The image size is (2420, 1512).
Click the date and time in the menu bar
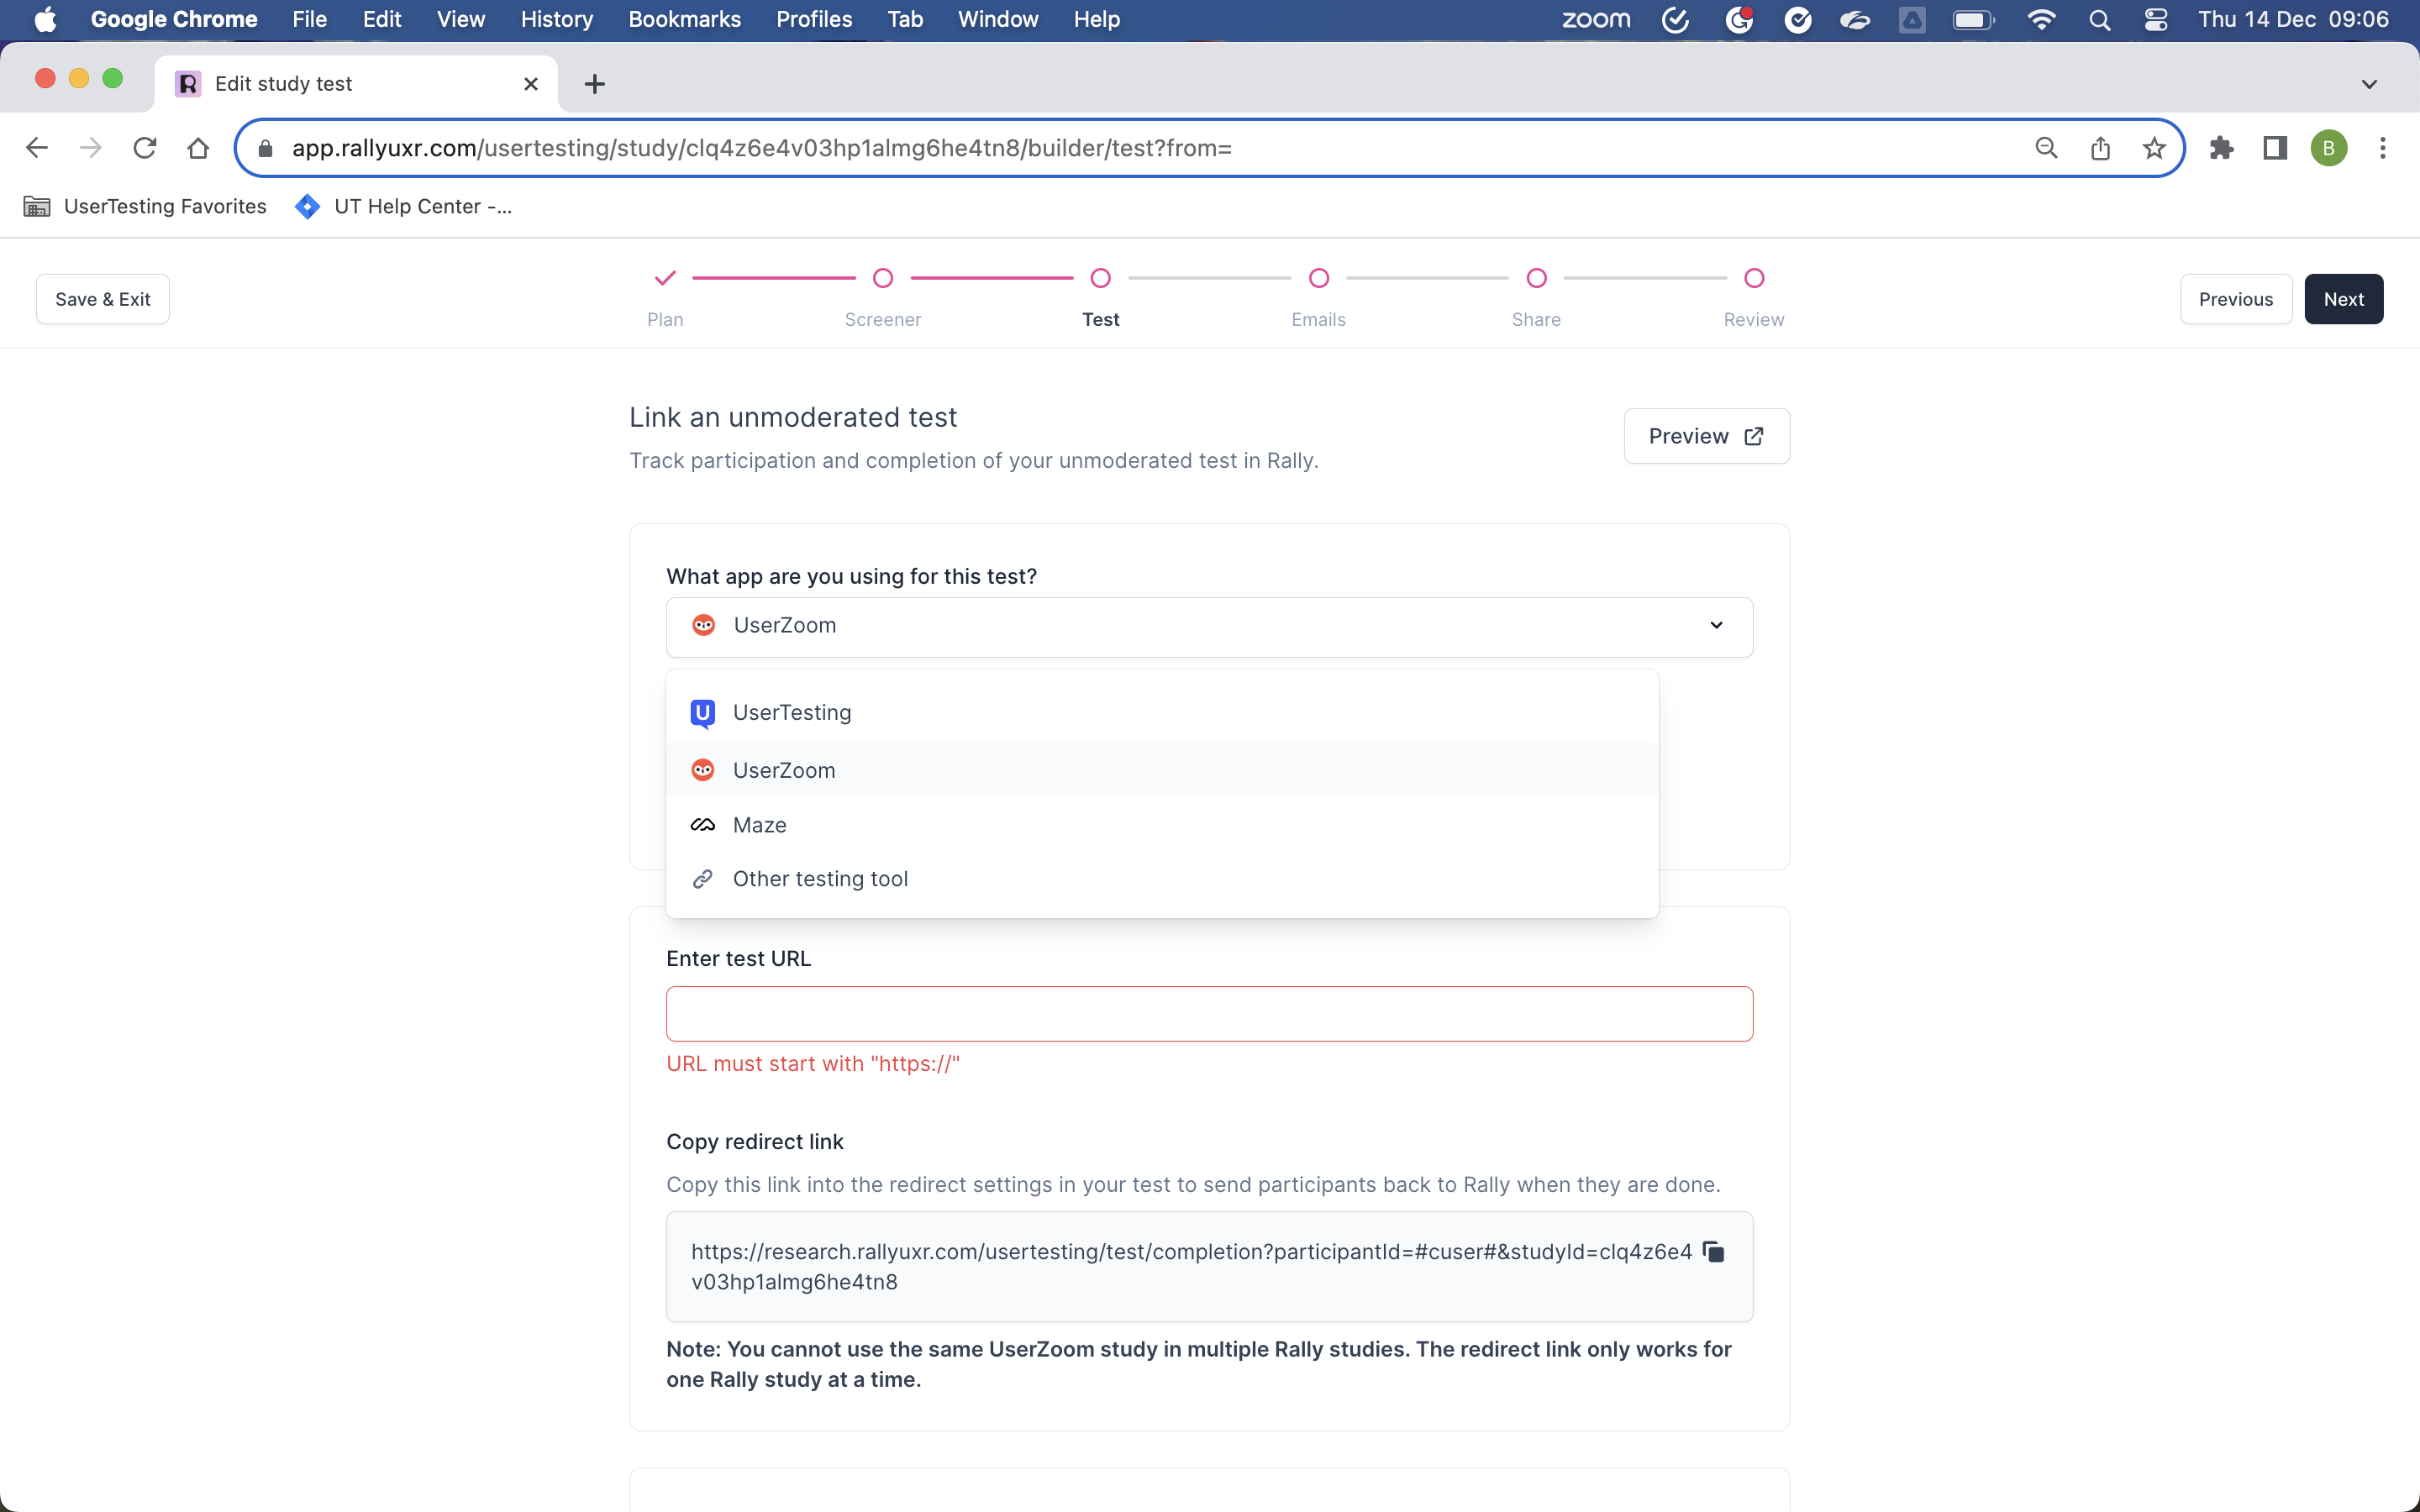tap(2293, 19)
